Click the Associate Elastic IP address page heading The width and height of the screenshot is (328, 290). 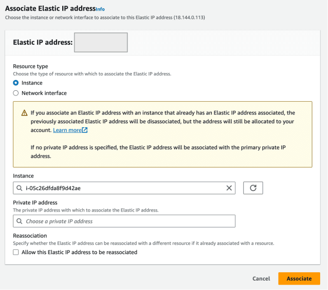point(50,8)
